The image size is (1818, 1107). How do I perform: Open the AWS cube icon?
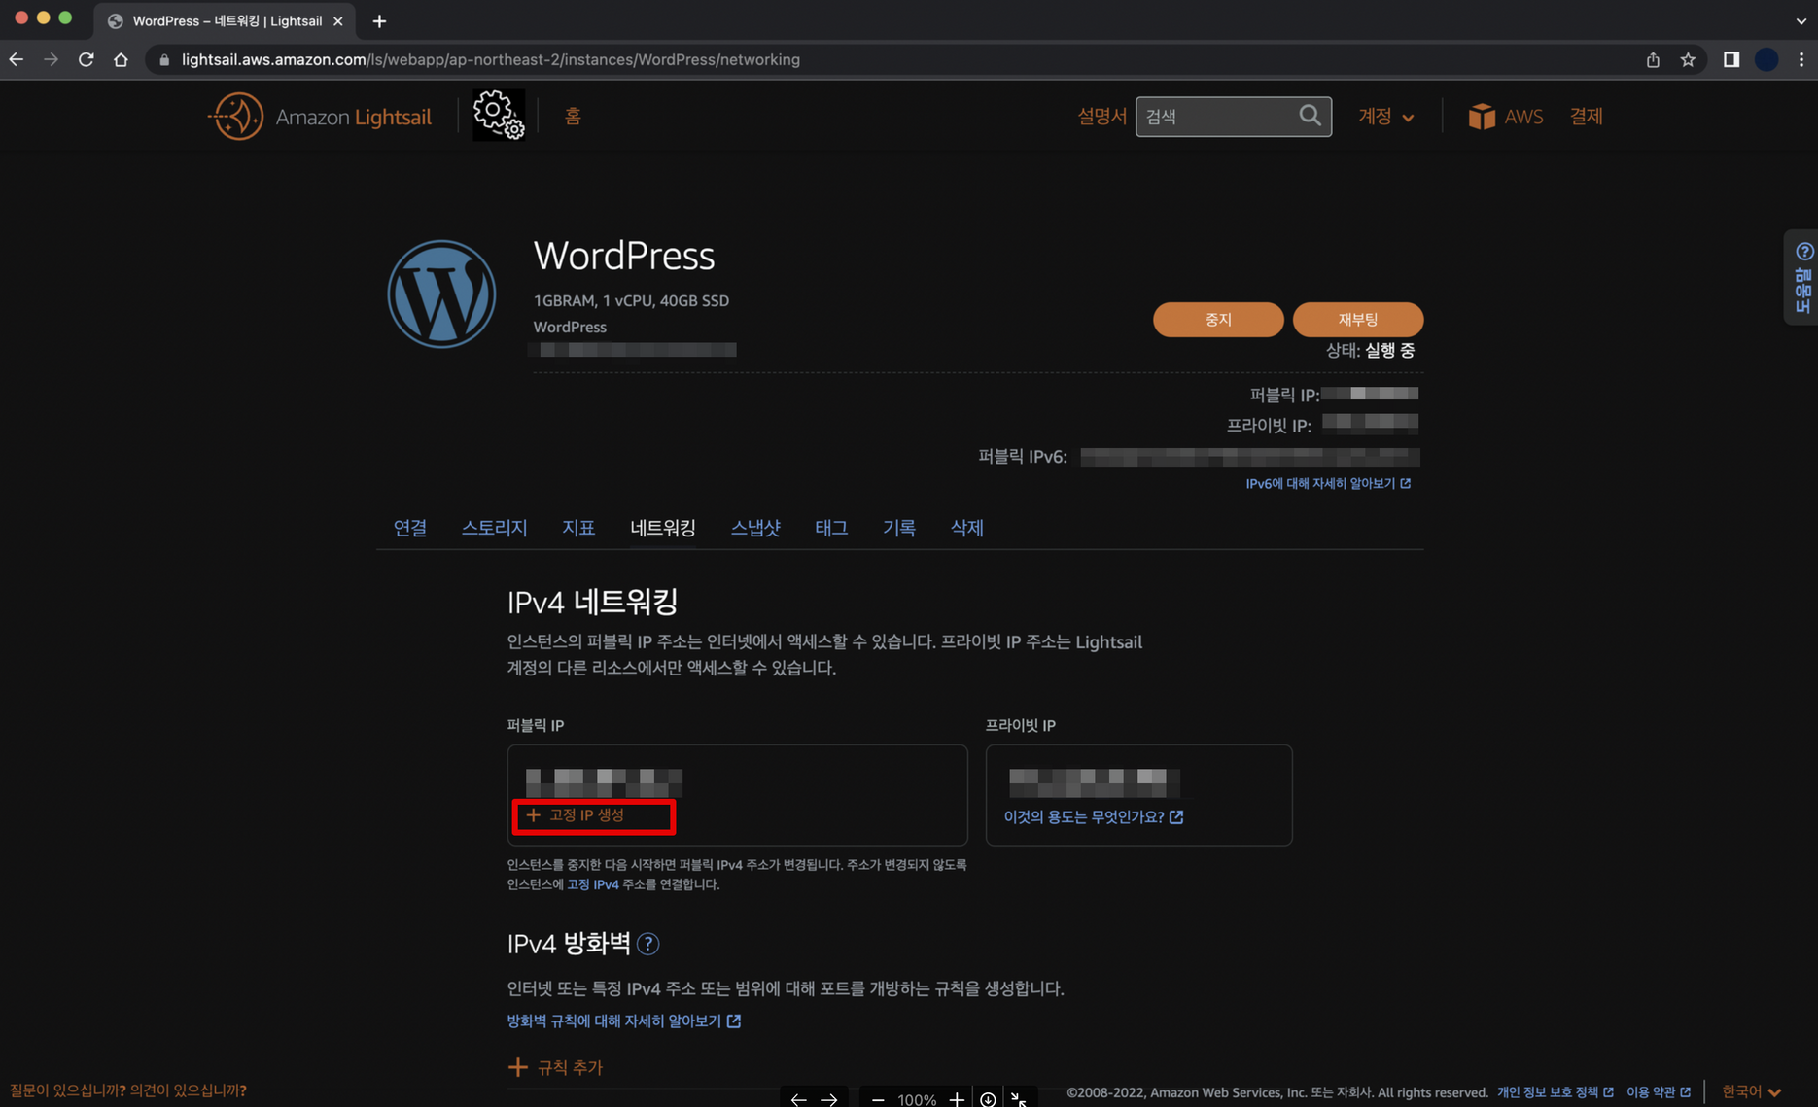[1482, 117]
